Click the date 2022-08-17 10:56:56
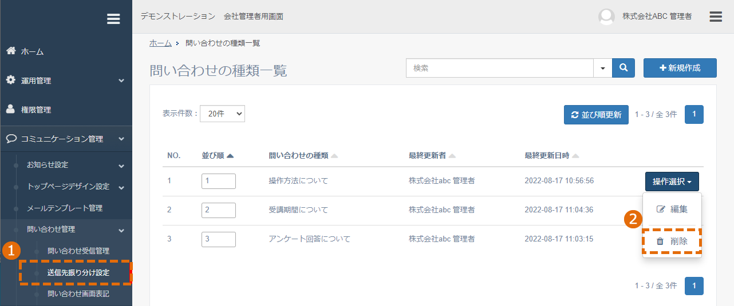 (559, 181)
